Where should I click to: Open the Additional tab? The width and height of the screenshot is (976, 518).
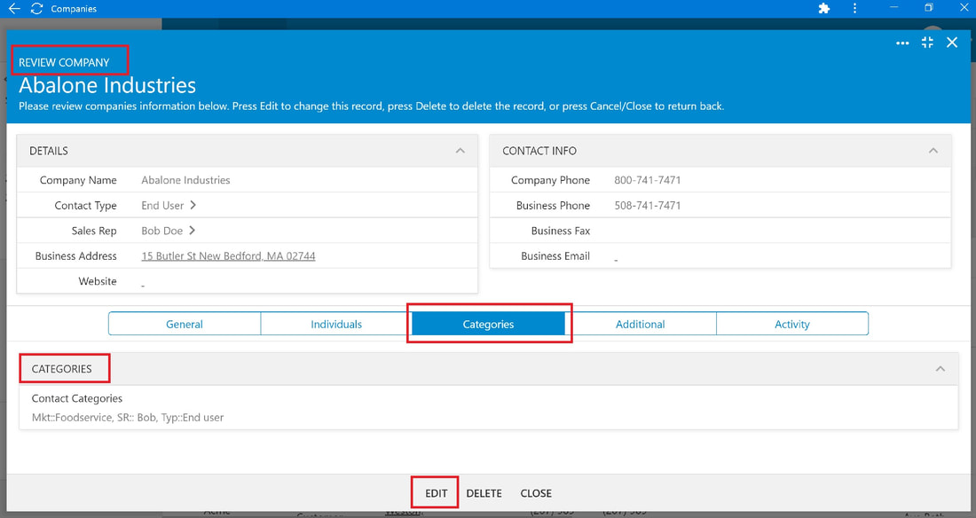641,324
